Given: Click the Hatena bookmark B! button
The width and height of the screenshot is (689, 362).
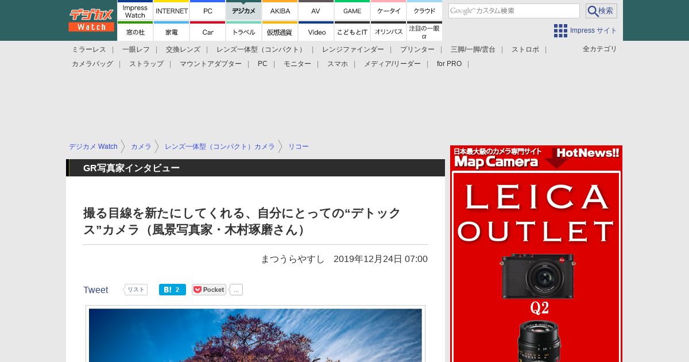Looking at the screenshot, I should tap(172, 290).
